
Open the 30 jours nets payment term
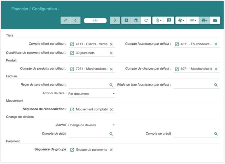pos(72,53)
